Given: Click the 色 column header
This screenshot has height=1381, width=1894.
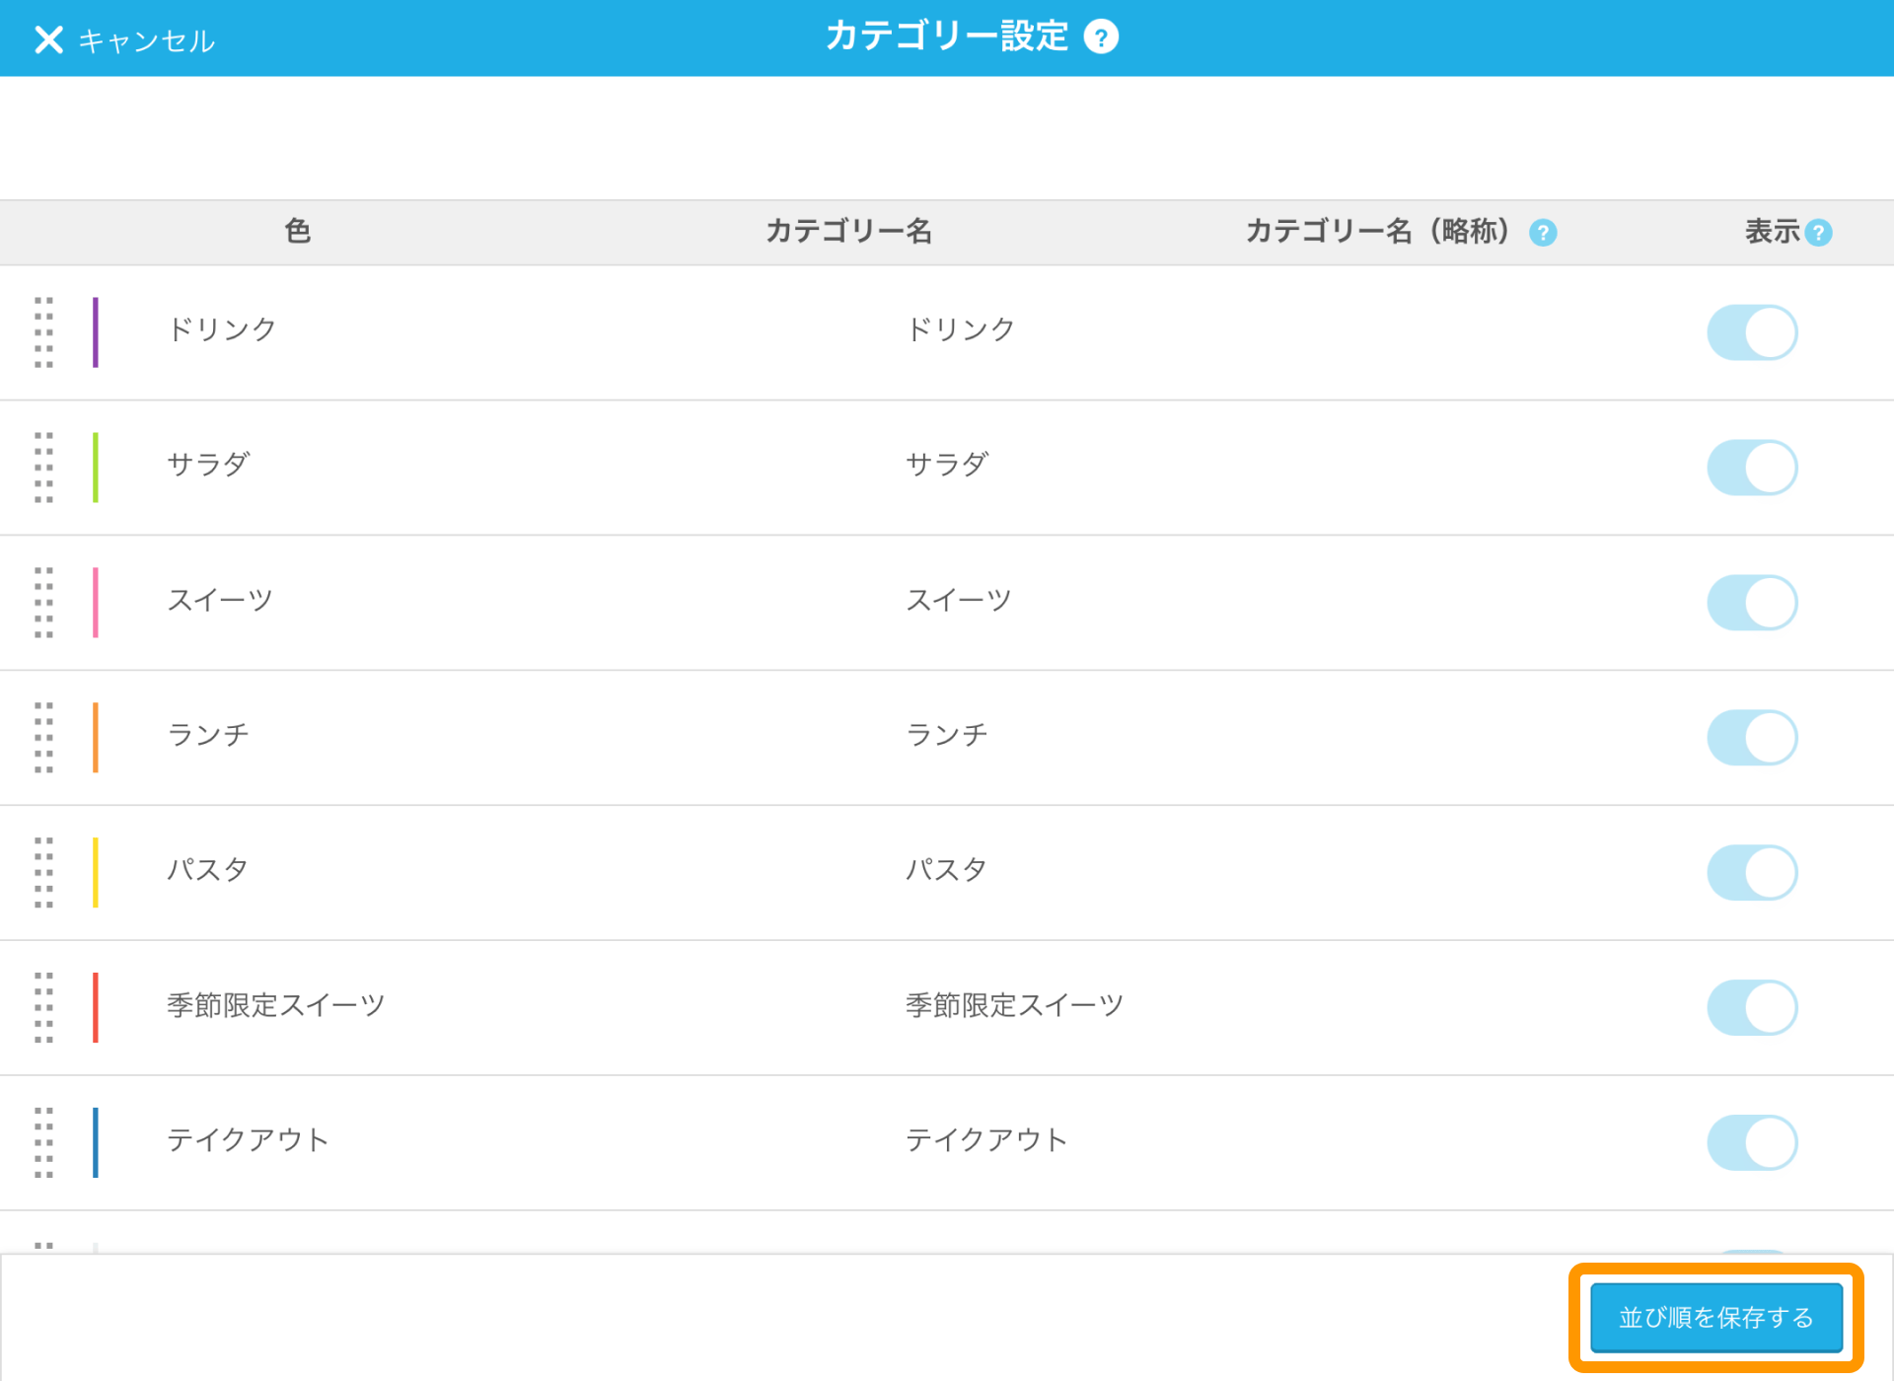Looking at the screenshot, I should [298, 232].
